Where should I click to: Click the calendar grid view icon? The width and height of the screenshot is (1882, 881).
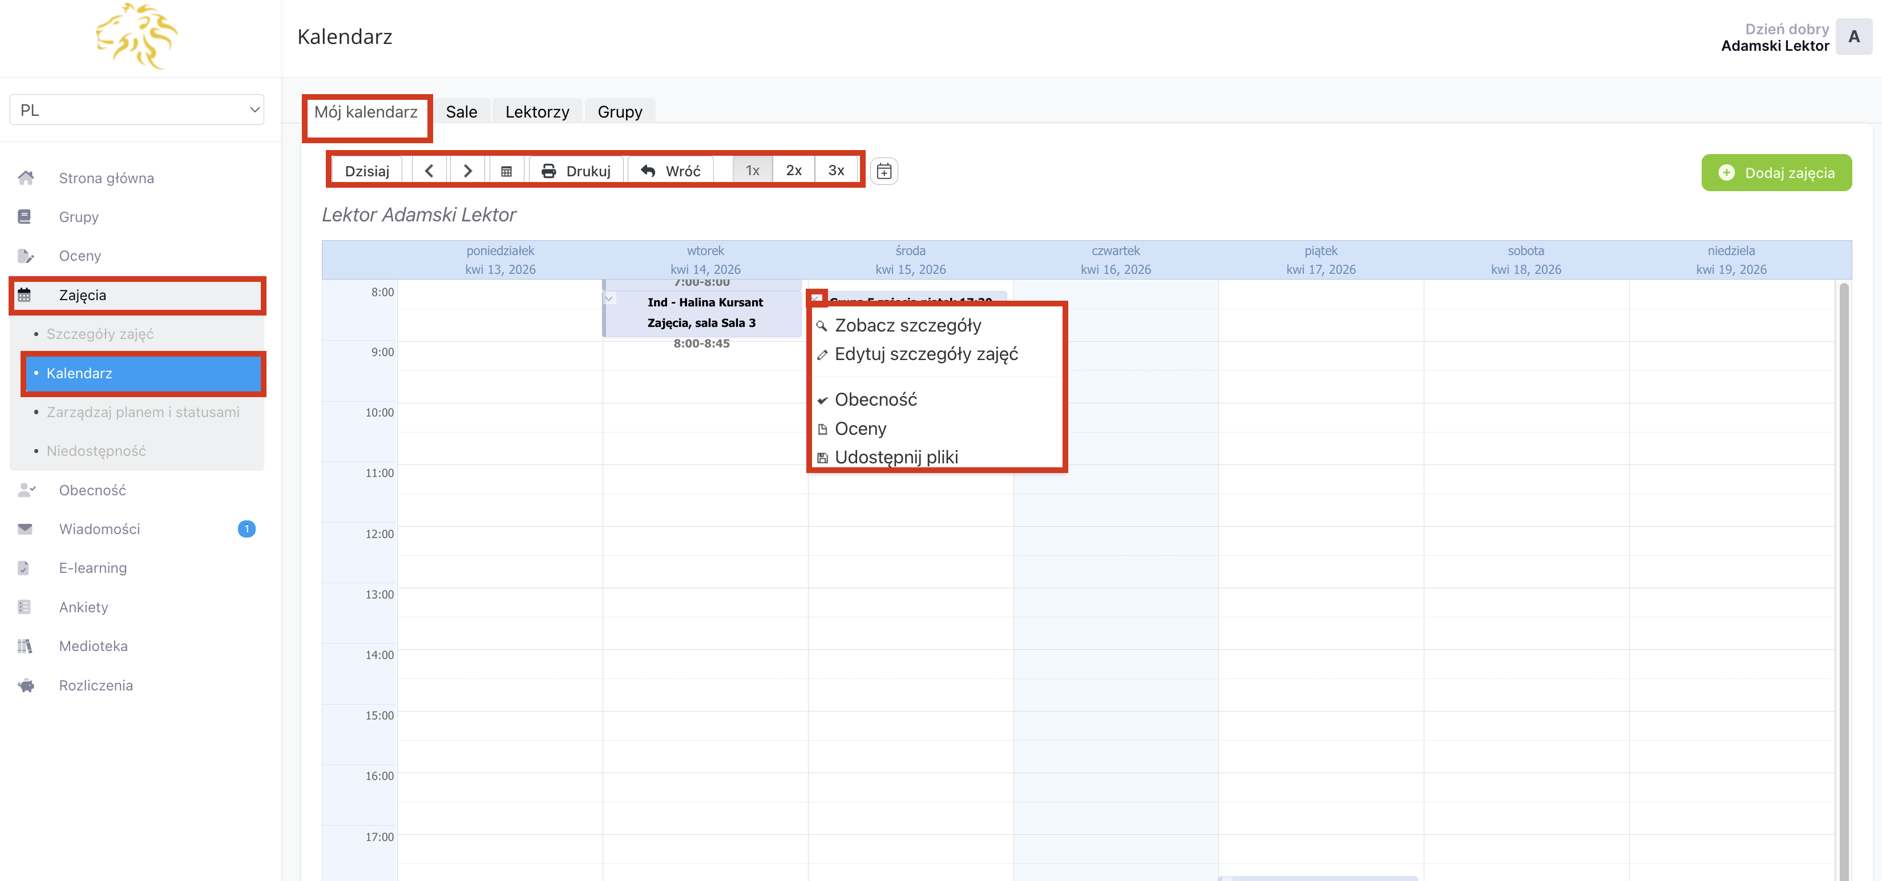pos(506,171)
